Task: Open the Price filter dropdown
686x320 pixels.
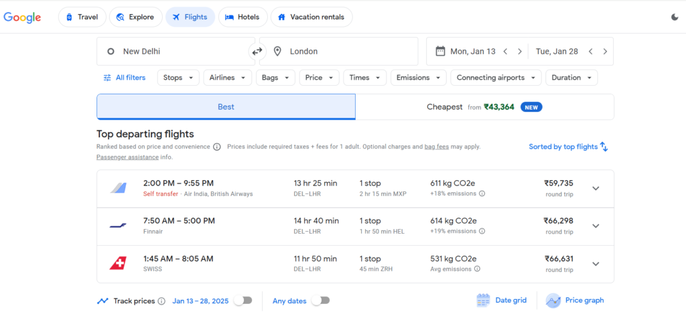Action: click(320, 78)
